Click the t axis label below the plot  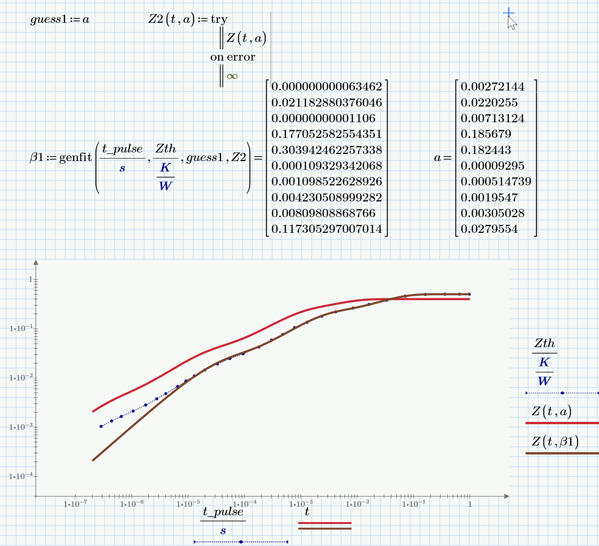pos(307,512)
